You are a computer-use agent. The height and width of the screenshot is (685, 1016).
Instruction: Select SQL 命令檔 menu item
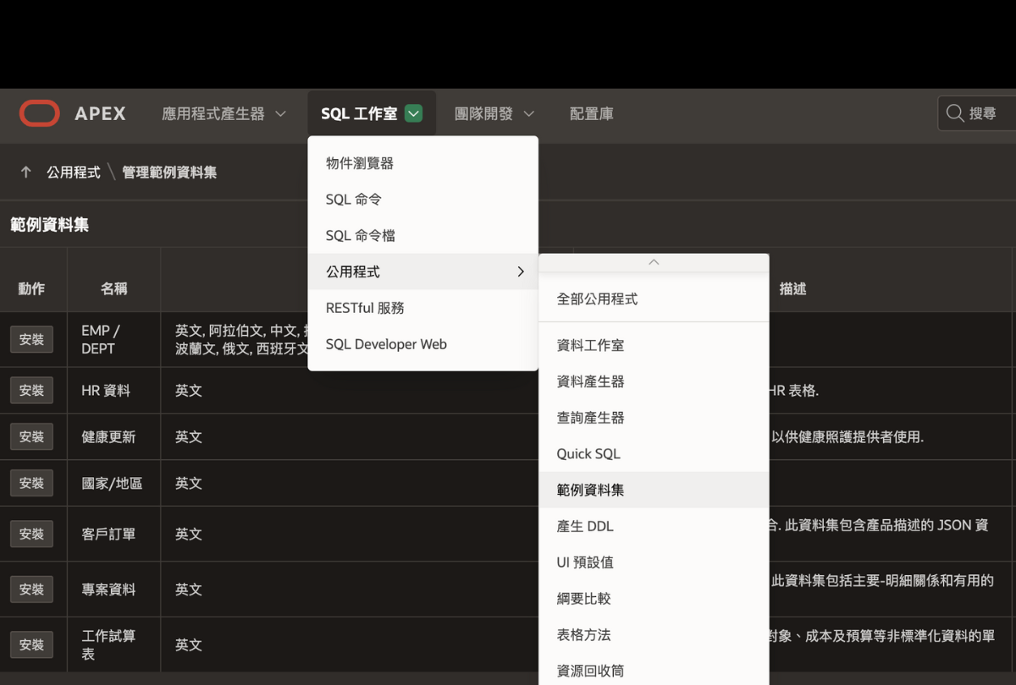(423, 236)
